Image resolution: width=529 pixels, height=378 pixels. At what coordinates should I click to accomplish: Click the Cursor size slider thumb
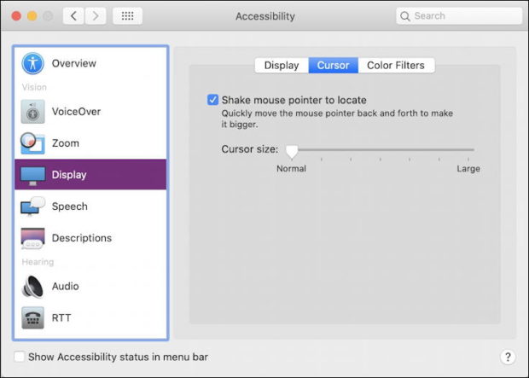292,151
